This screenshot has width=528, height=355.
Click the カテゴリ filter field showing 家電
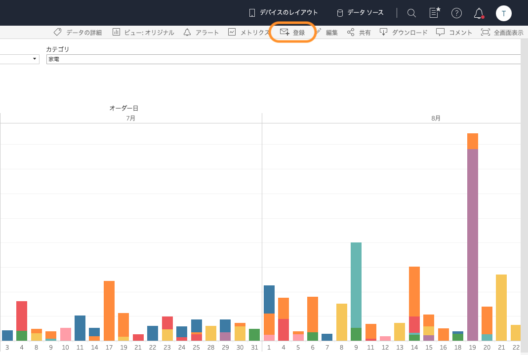point(283,59)
